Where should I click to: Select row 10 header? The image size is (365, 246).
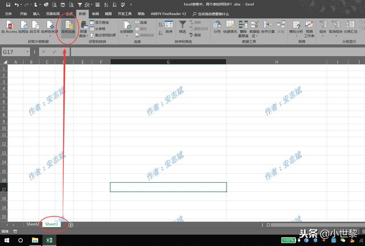(x=4, y=128)
